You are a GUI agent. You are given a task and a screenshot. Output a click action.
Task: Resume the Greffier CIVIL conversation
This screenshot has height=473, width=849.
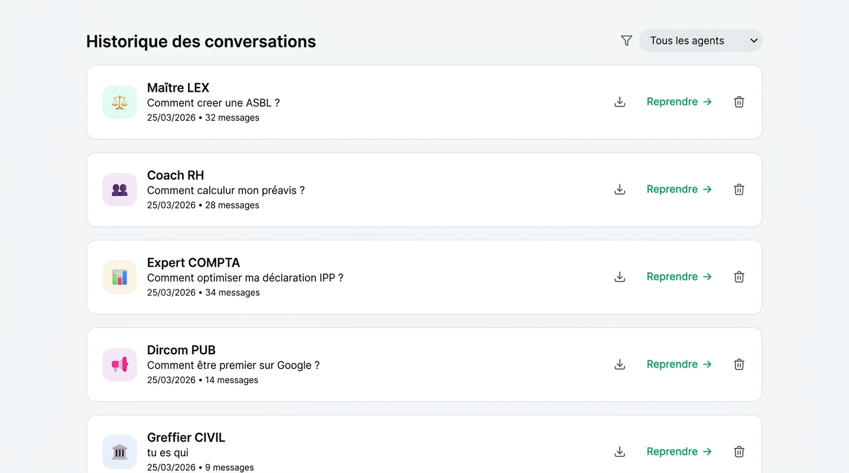click(679, 451)
